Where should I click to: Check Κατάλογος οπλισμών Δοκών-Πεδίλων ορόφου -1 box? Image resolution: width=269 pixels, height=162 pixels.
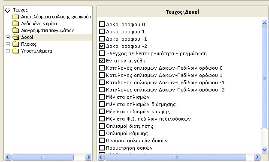click(x=102, y=82)
